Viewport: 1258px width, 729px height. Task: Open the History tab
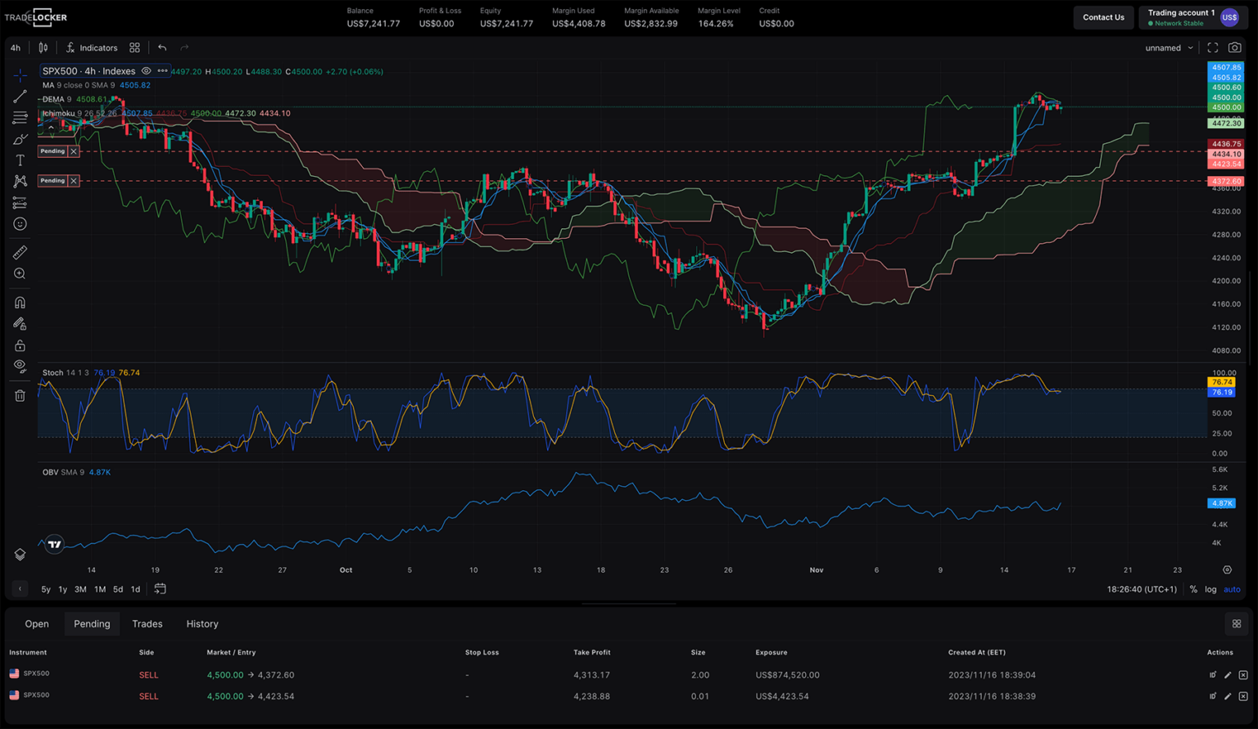pyautogui.click(x=202, y=623)
